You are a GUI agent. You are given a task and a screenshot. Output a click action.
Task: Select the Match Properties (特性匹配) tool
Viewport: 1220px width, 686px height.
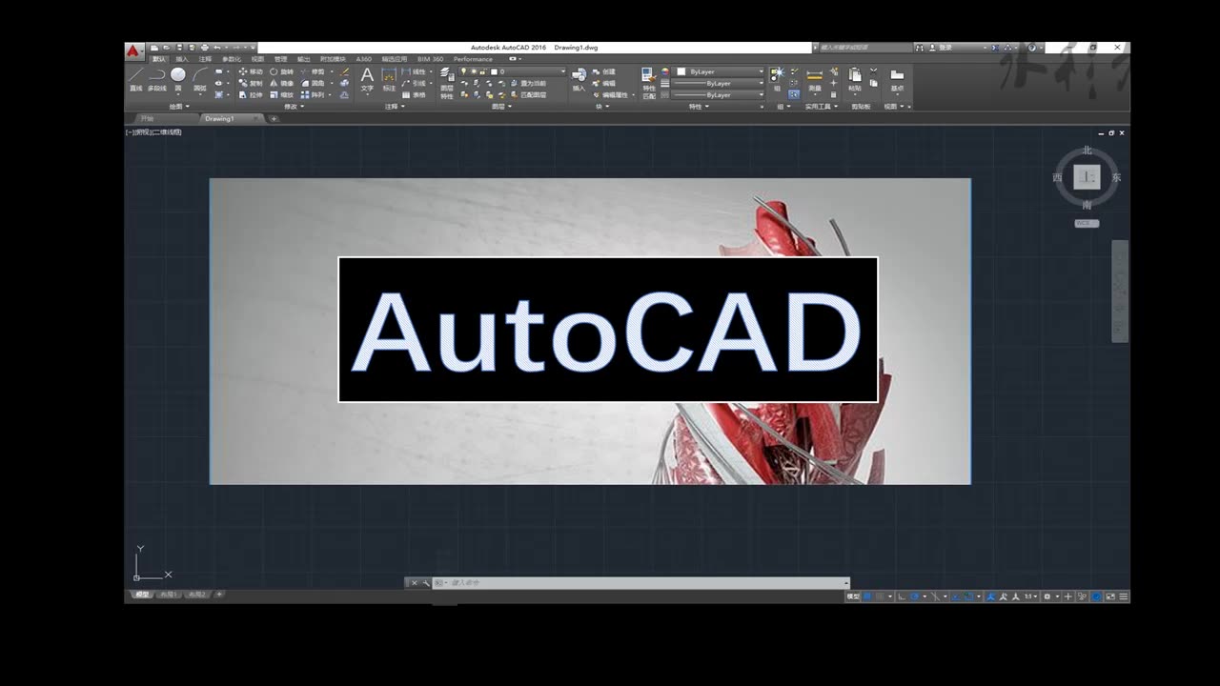pyautogui.click(x=648, y=81)
